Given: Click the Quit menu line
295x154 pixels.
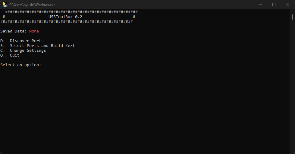Looking at the screenshot, I should (10, 55).
